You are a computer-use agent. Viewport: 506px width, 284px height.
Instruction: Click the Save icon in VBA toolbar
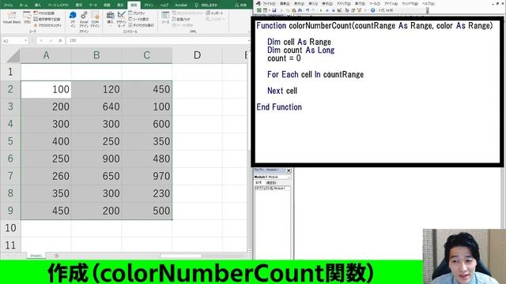click(x=274, y=10)
